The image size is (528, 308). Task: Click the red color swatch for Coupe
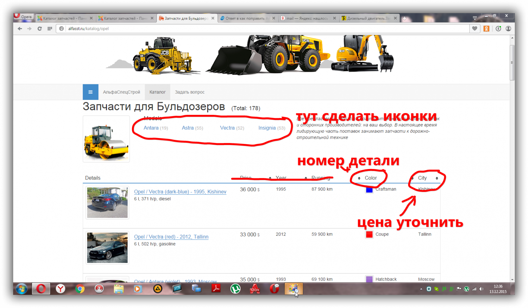click(x=369, y=235)
